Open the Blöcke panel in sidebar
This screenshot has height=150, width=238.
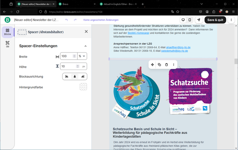click(x=7, y=32)
